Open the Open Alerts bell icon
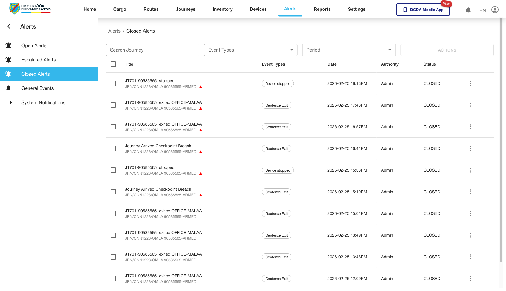The width and height of the screenshot is (506, 291). [x=8, y=45]
